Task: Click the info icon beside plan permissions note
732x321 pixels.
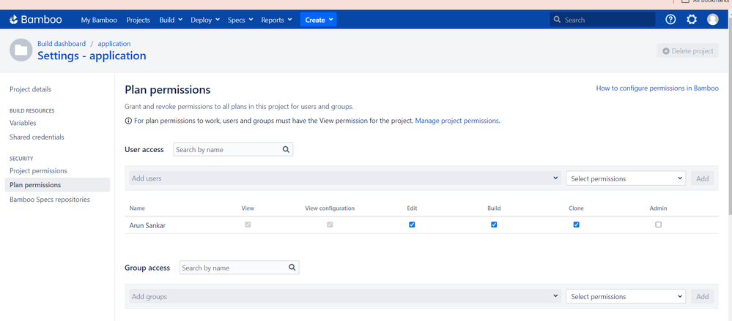Action: pos(128,121)
